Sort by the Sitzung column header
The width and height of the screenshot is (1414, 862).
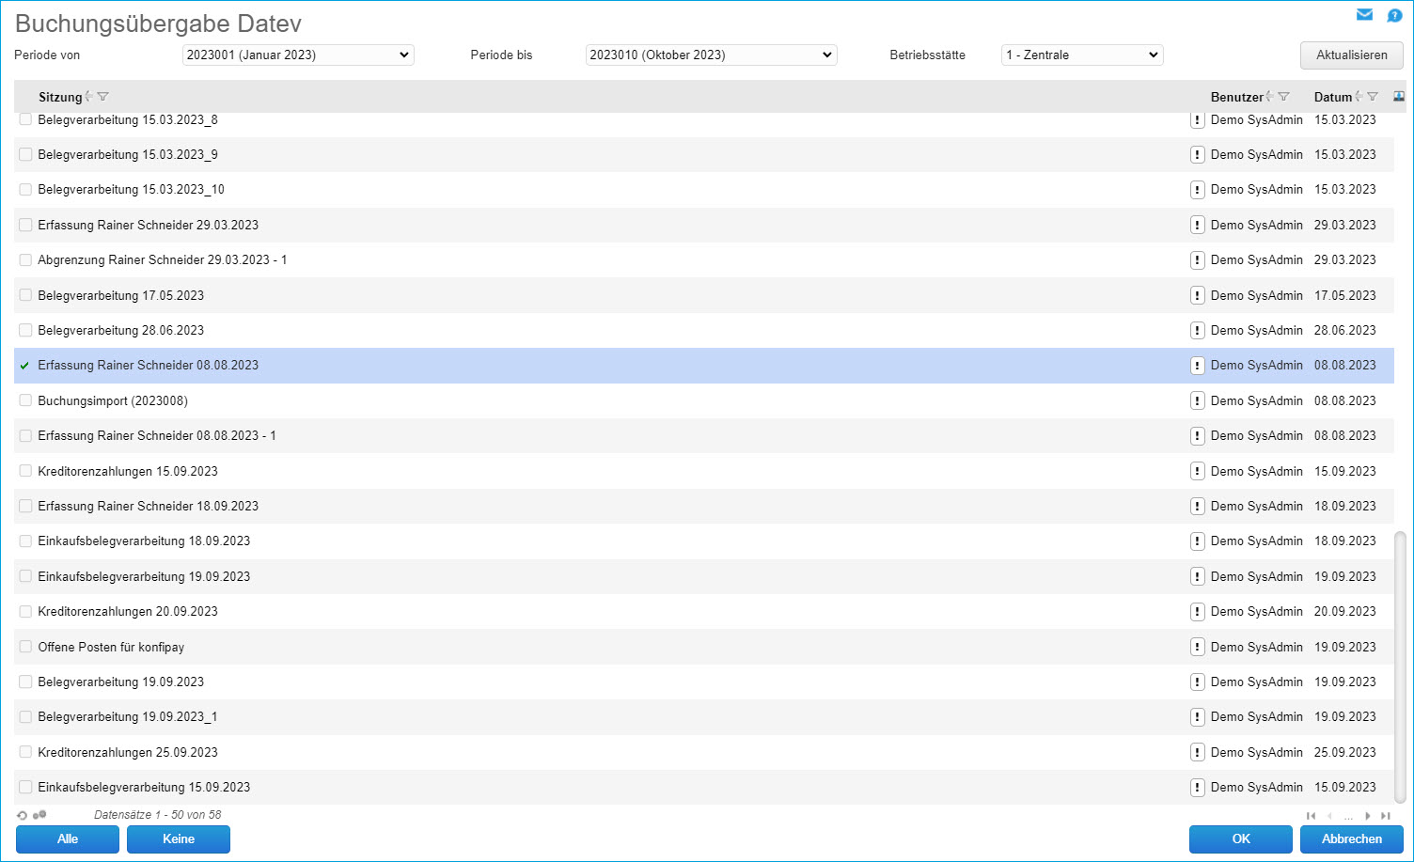60,97
